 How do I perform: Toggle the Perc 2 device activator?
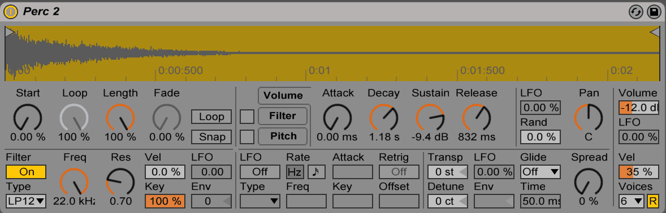(11, 12)
